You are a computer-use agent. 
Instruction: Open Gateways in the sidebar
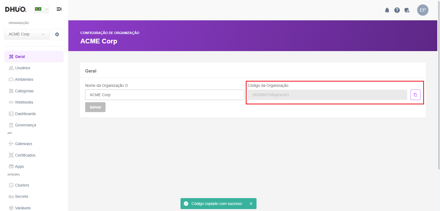pyautogui.click(x=23, y=144)
